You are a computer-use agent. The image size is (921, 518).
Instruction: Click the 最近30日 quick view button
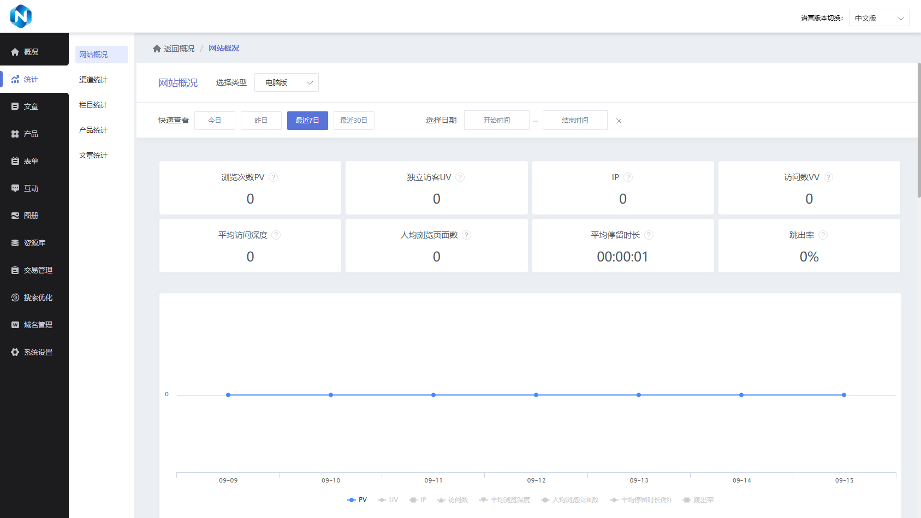[x=354, y=121]
